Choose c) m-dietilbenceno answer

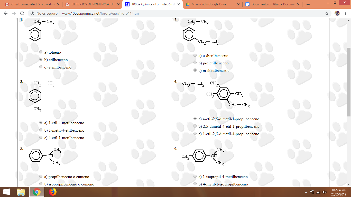tap(195, 70)
